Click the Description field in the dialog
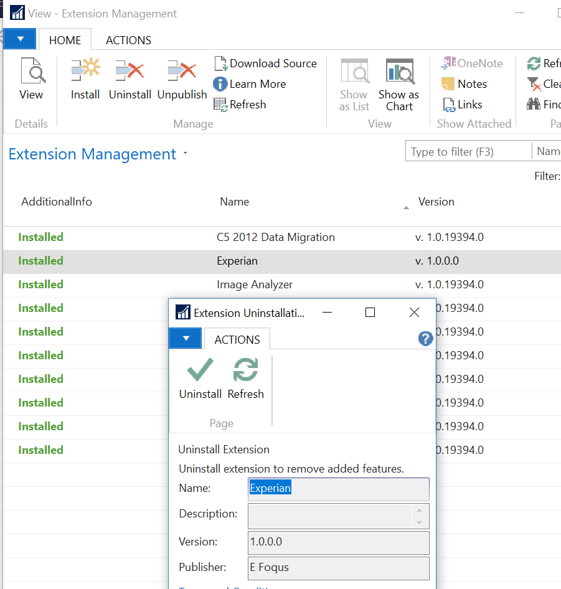Image resolution: width=561 pixels, height=589 pixels. [x=338, y=516]
